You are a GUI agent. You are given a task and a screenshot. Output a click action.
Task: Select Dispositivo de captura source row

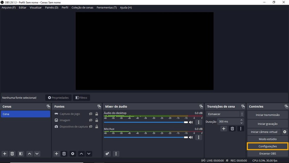tap(77, 127)
